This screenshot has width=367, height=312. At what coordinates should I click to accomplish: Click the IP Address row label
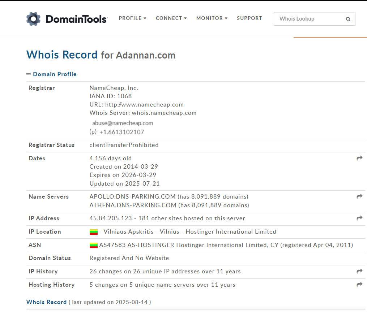point(44,218)
